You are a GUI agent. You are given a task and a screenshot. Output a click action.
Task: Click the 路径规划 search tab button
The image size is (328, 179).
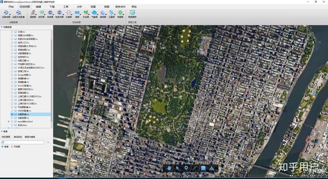[x=18, y=137]
